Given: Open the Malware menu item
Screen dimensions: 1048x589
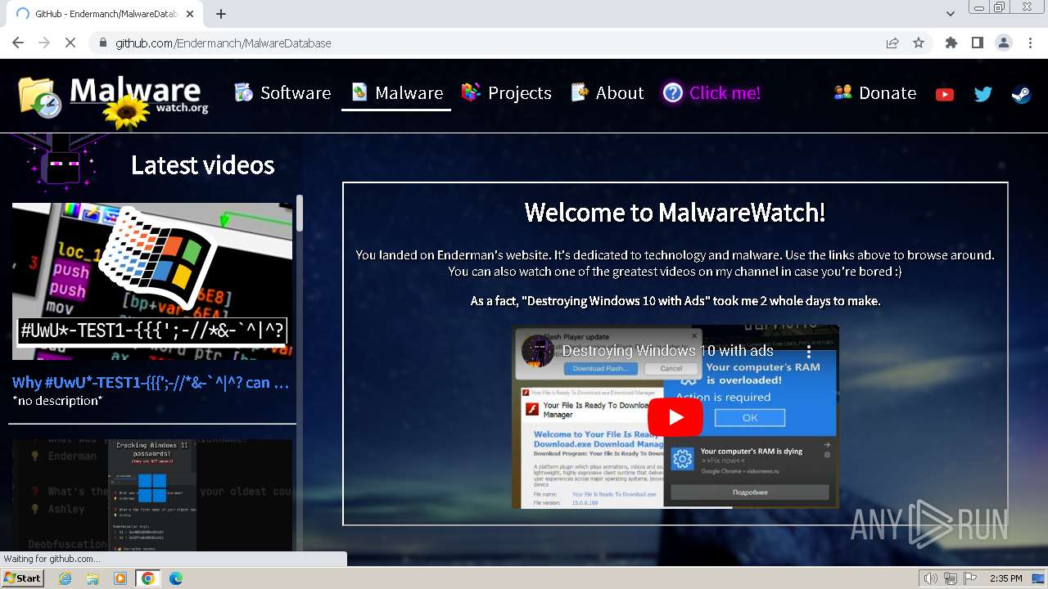Looking at the screenshot, I should pos(397,93).
